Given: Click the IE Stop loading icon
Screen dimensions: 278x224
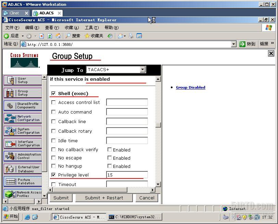Looking at the screenshot, I should click(x=41, y=36).
